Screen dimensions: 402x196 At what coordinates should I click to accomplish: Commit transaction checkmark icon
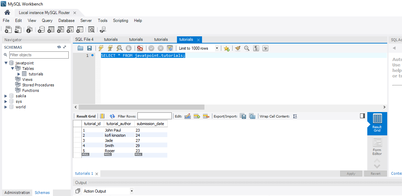click(151, 48)
